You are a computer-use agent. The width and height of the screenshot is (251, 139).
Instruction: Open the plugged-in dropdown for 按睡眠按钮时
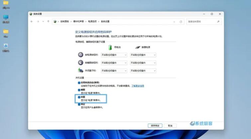click(143, 63)
